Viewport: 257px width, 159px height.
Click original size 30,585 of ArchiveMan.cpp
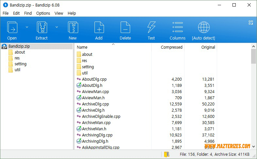point(208,123)
